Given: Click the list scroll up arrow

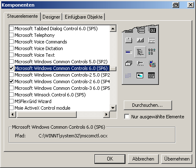Looking at the screenshot, I should coord(113,29).
